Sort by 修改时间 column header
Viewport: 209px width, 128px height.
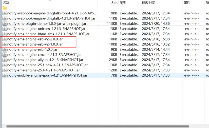coord(149,3)
